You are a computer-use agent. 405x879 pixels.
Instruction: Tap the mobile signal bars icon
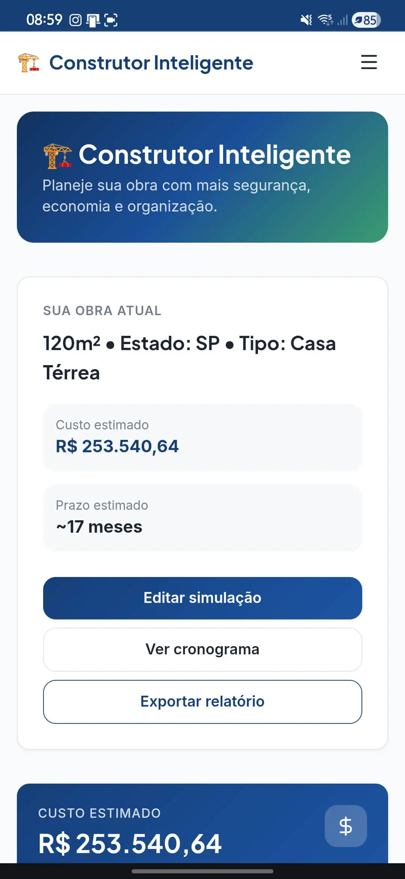pos(342,20)
